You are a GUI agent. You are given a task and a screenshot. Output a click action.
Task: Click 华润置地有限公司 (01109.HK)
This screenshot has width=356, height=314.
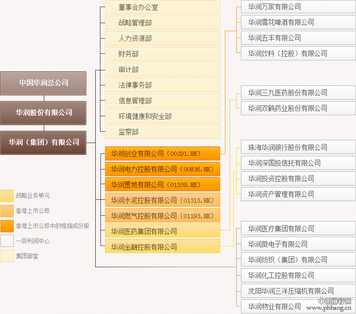coord(163,185)
